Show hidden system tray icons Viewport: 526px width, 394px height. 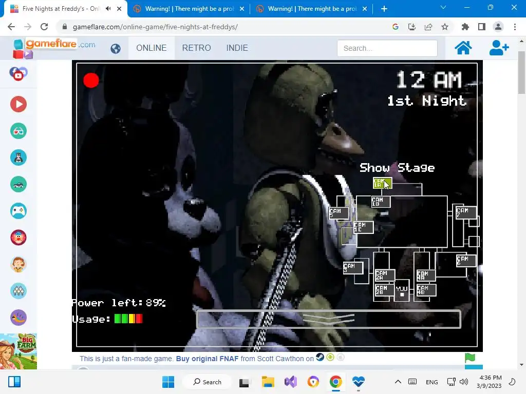coord(398,382)
